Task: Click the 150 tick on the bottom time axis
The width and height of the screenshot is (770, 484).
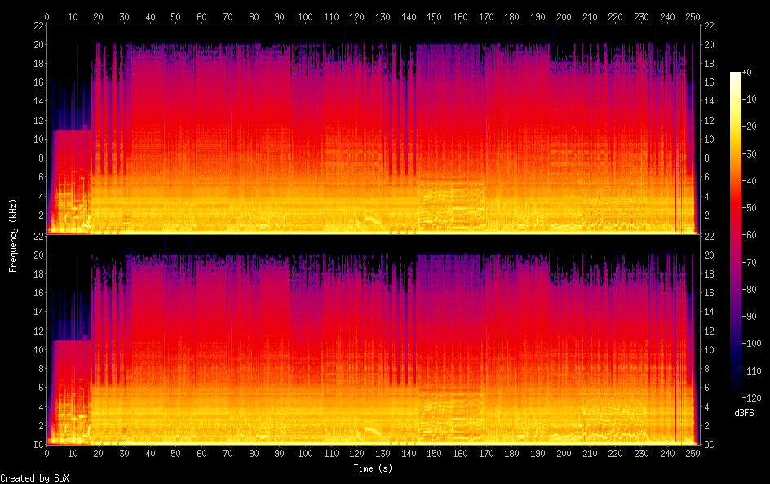Action: (435, 454)
